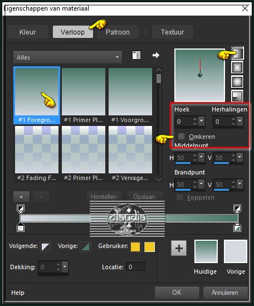This screenshot has height=306, width=254.
Task: Select the sunburst gradient style icon
Action: click(x=237, y=82)
